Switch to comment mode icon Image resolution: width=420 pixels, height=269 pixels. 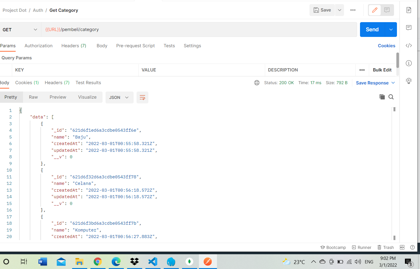tap(387, 10)
